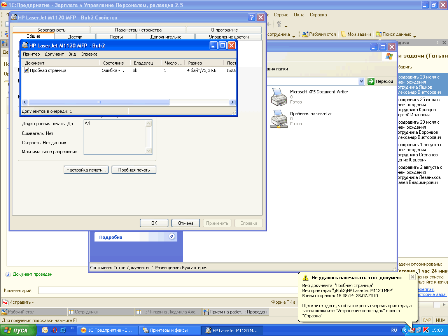The image size is (448, 336).
Task: Open the Вид menu in the queue window
Action: 72,54
